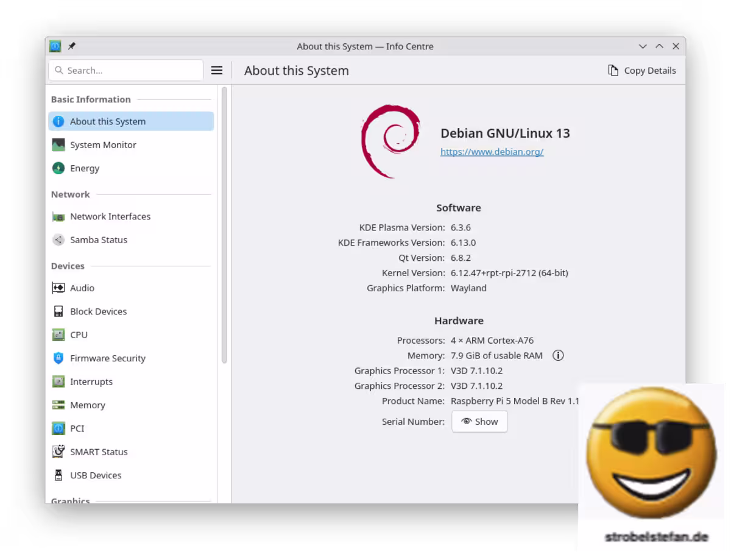Open the Interrupts sidebar entry
731x557 pixels.
click(91, 382)
